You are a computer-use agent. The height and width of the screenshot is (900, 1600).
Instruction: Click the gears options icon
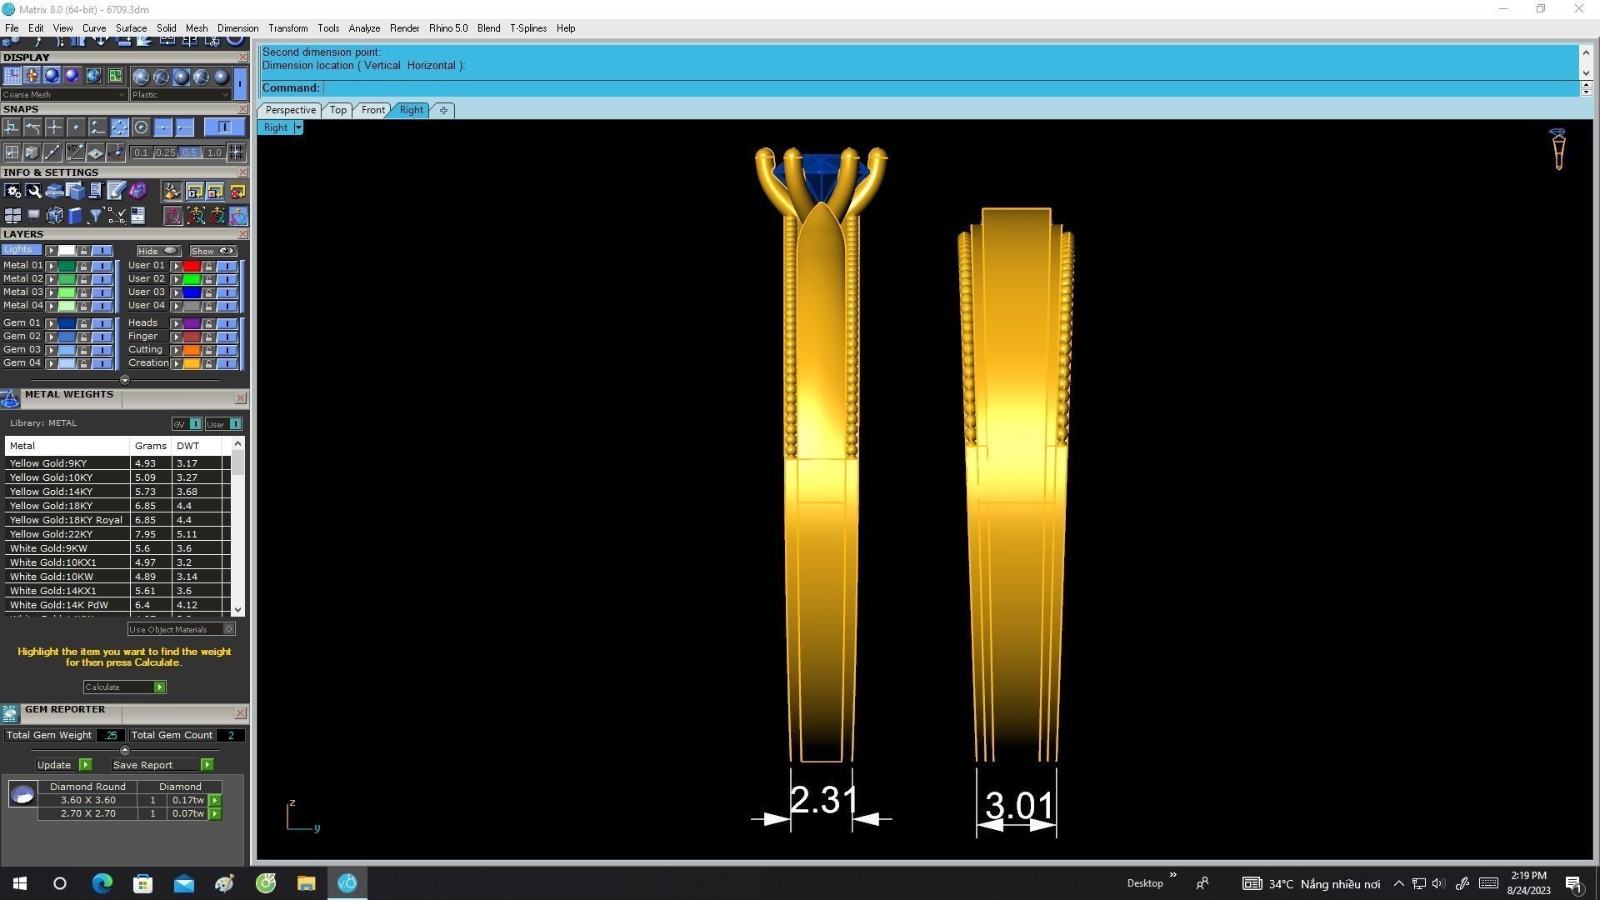12,192
